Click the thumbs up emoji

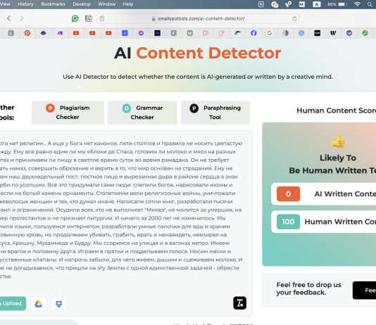pos(338,141)
